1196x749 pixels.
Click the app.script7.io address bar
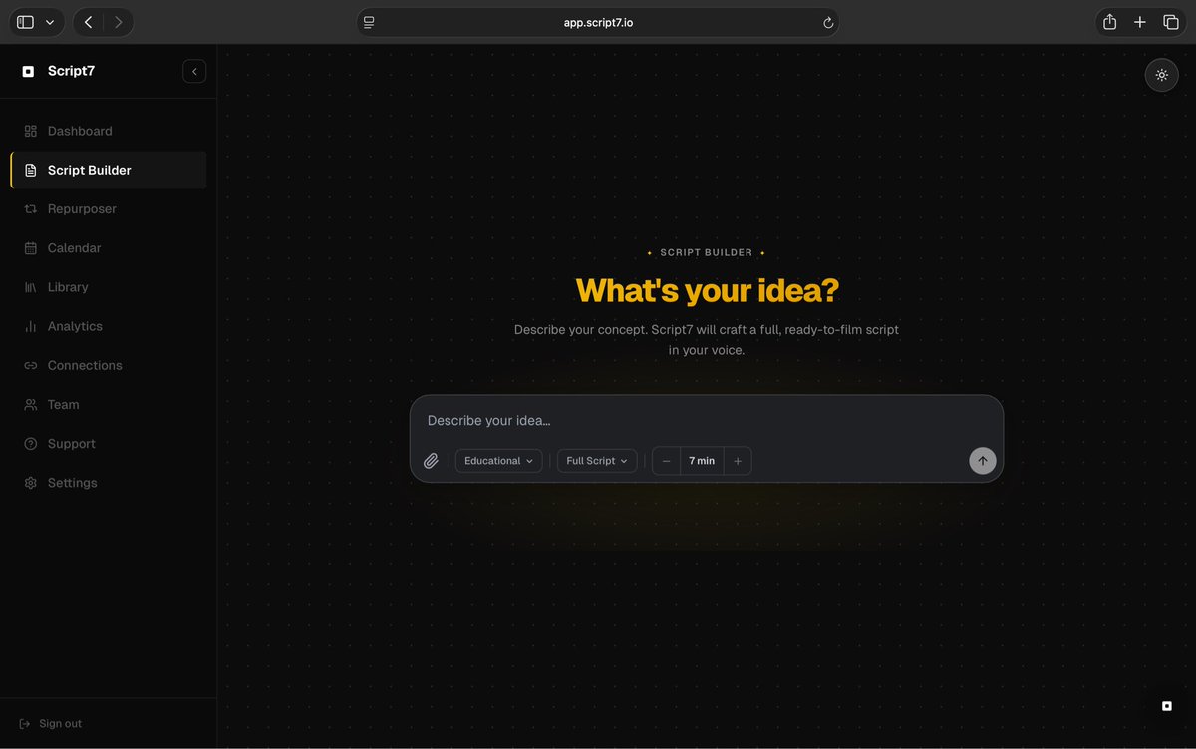pos(598,22)
